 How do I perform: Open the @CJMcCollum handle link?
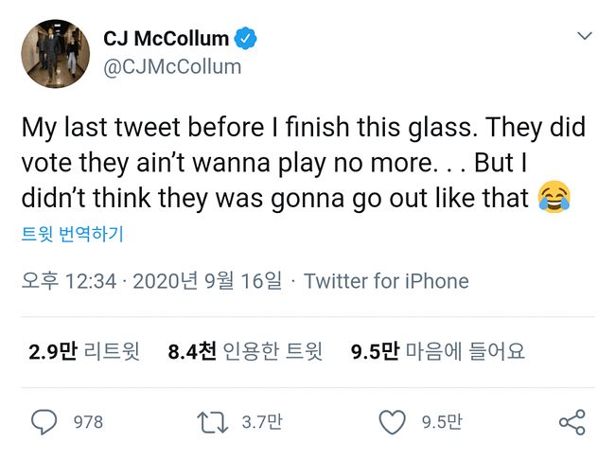pyautogui.click(x=172, y=66)
